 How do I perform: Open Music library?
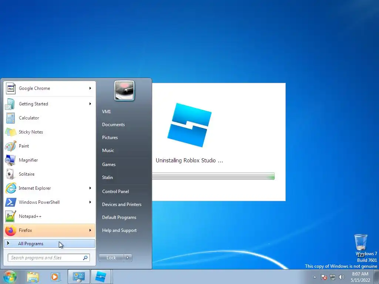point(108,151)
